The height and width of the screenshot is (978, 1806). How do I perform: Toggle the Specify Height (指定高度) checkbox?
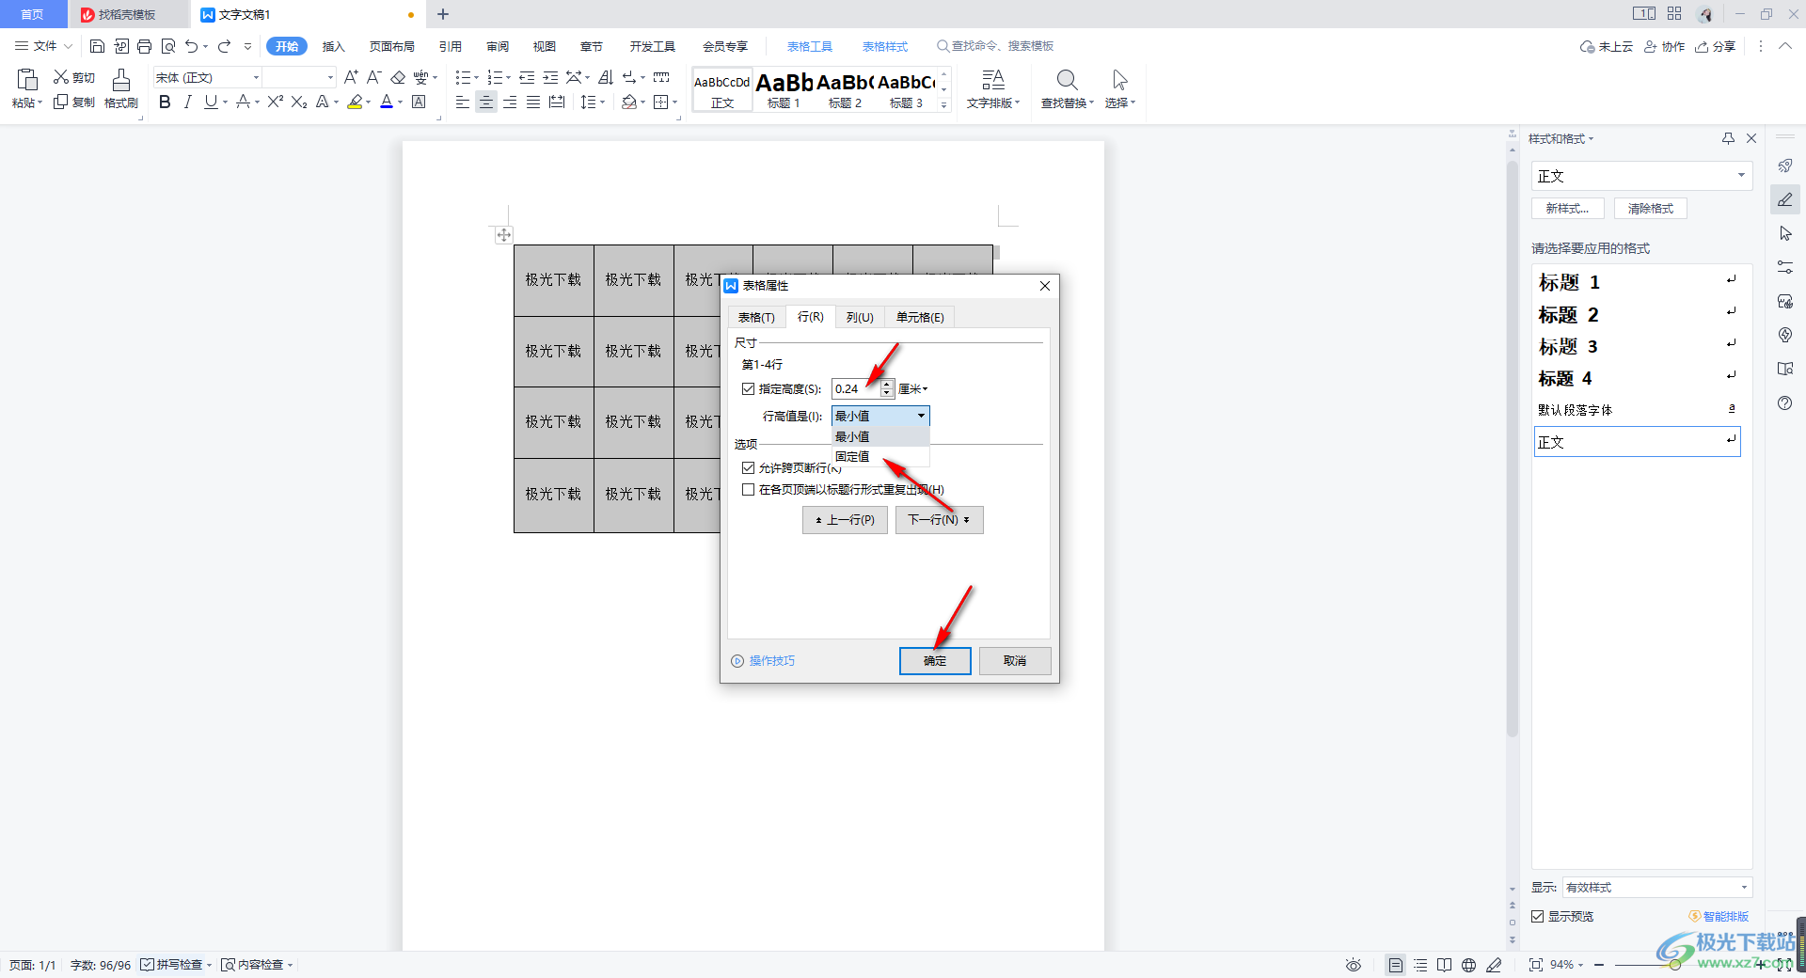pyautogui.click(x=748, y=388)
